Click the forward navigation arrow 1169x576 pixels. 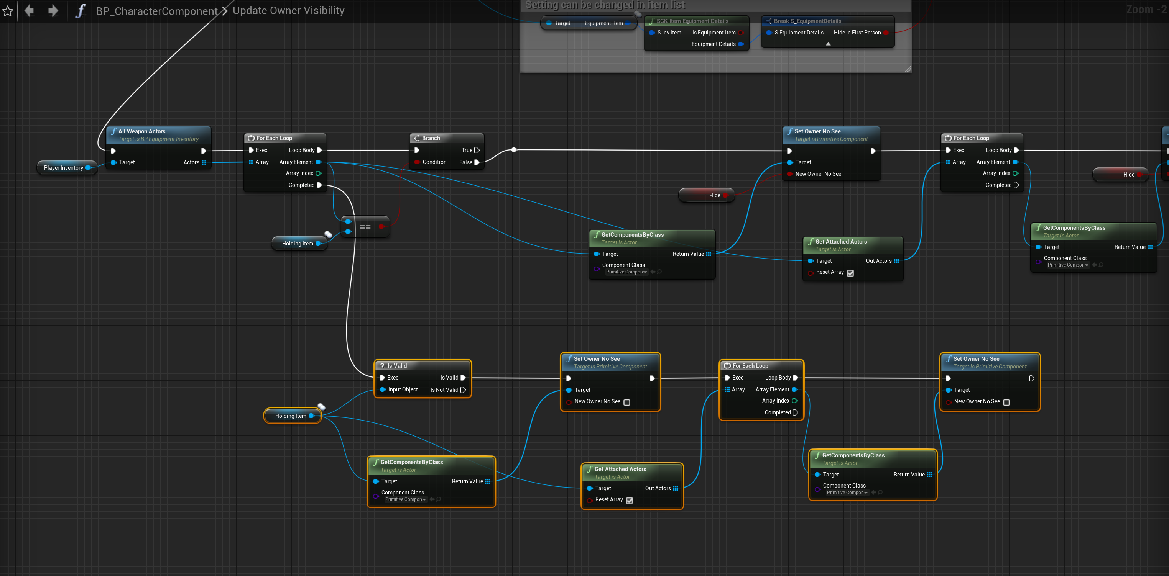53,11
